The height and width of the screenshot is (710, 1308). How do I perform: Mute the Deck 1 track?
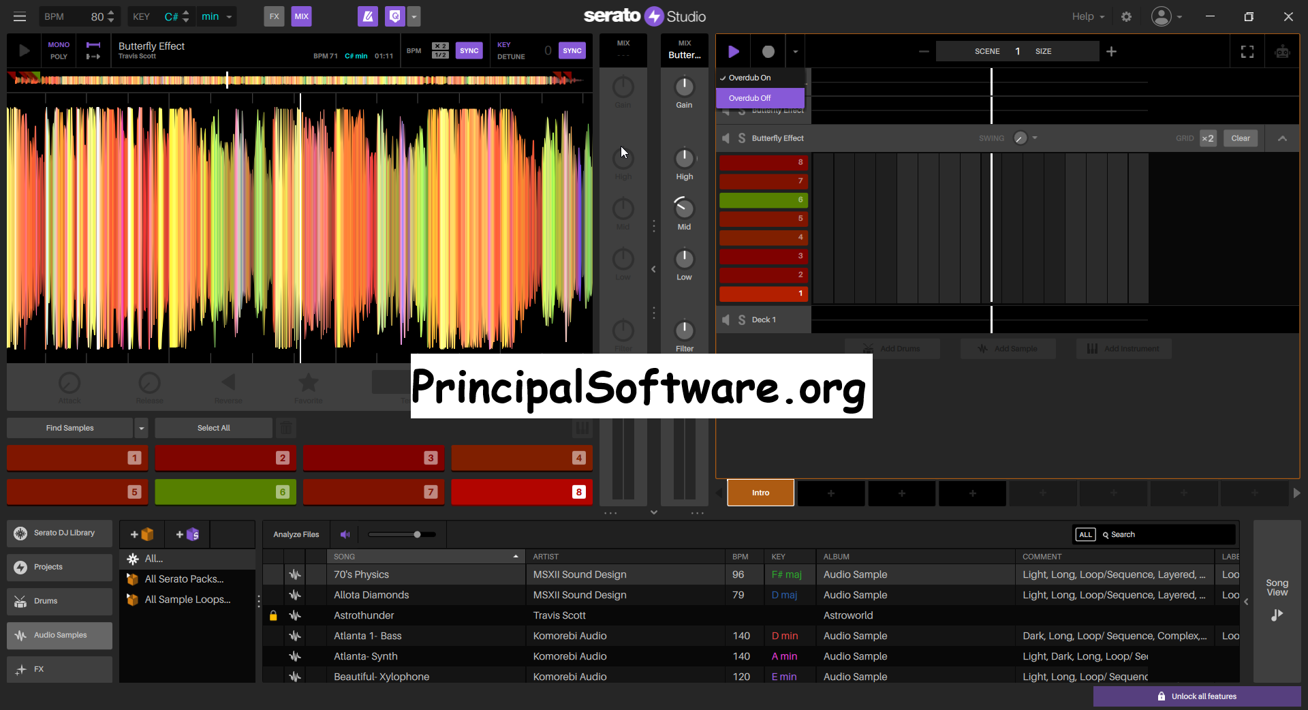tap(726, 320)
